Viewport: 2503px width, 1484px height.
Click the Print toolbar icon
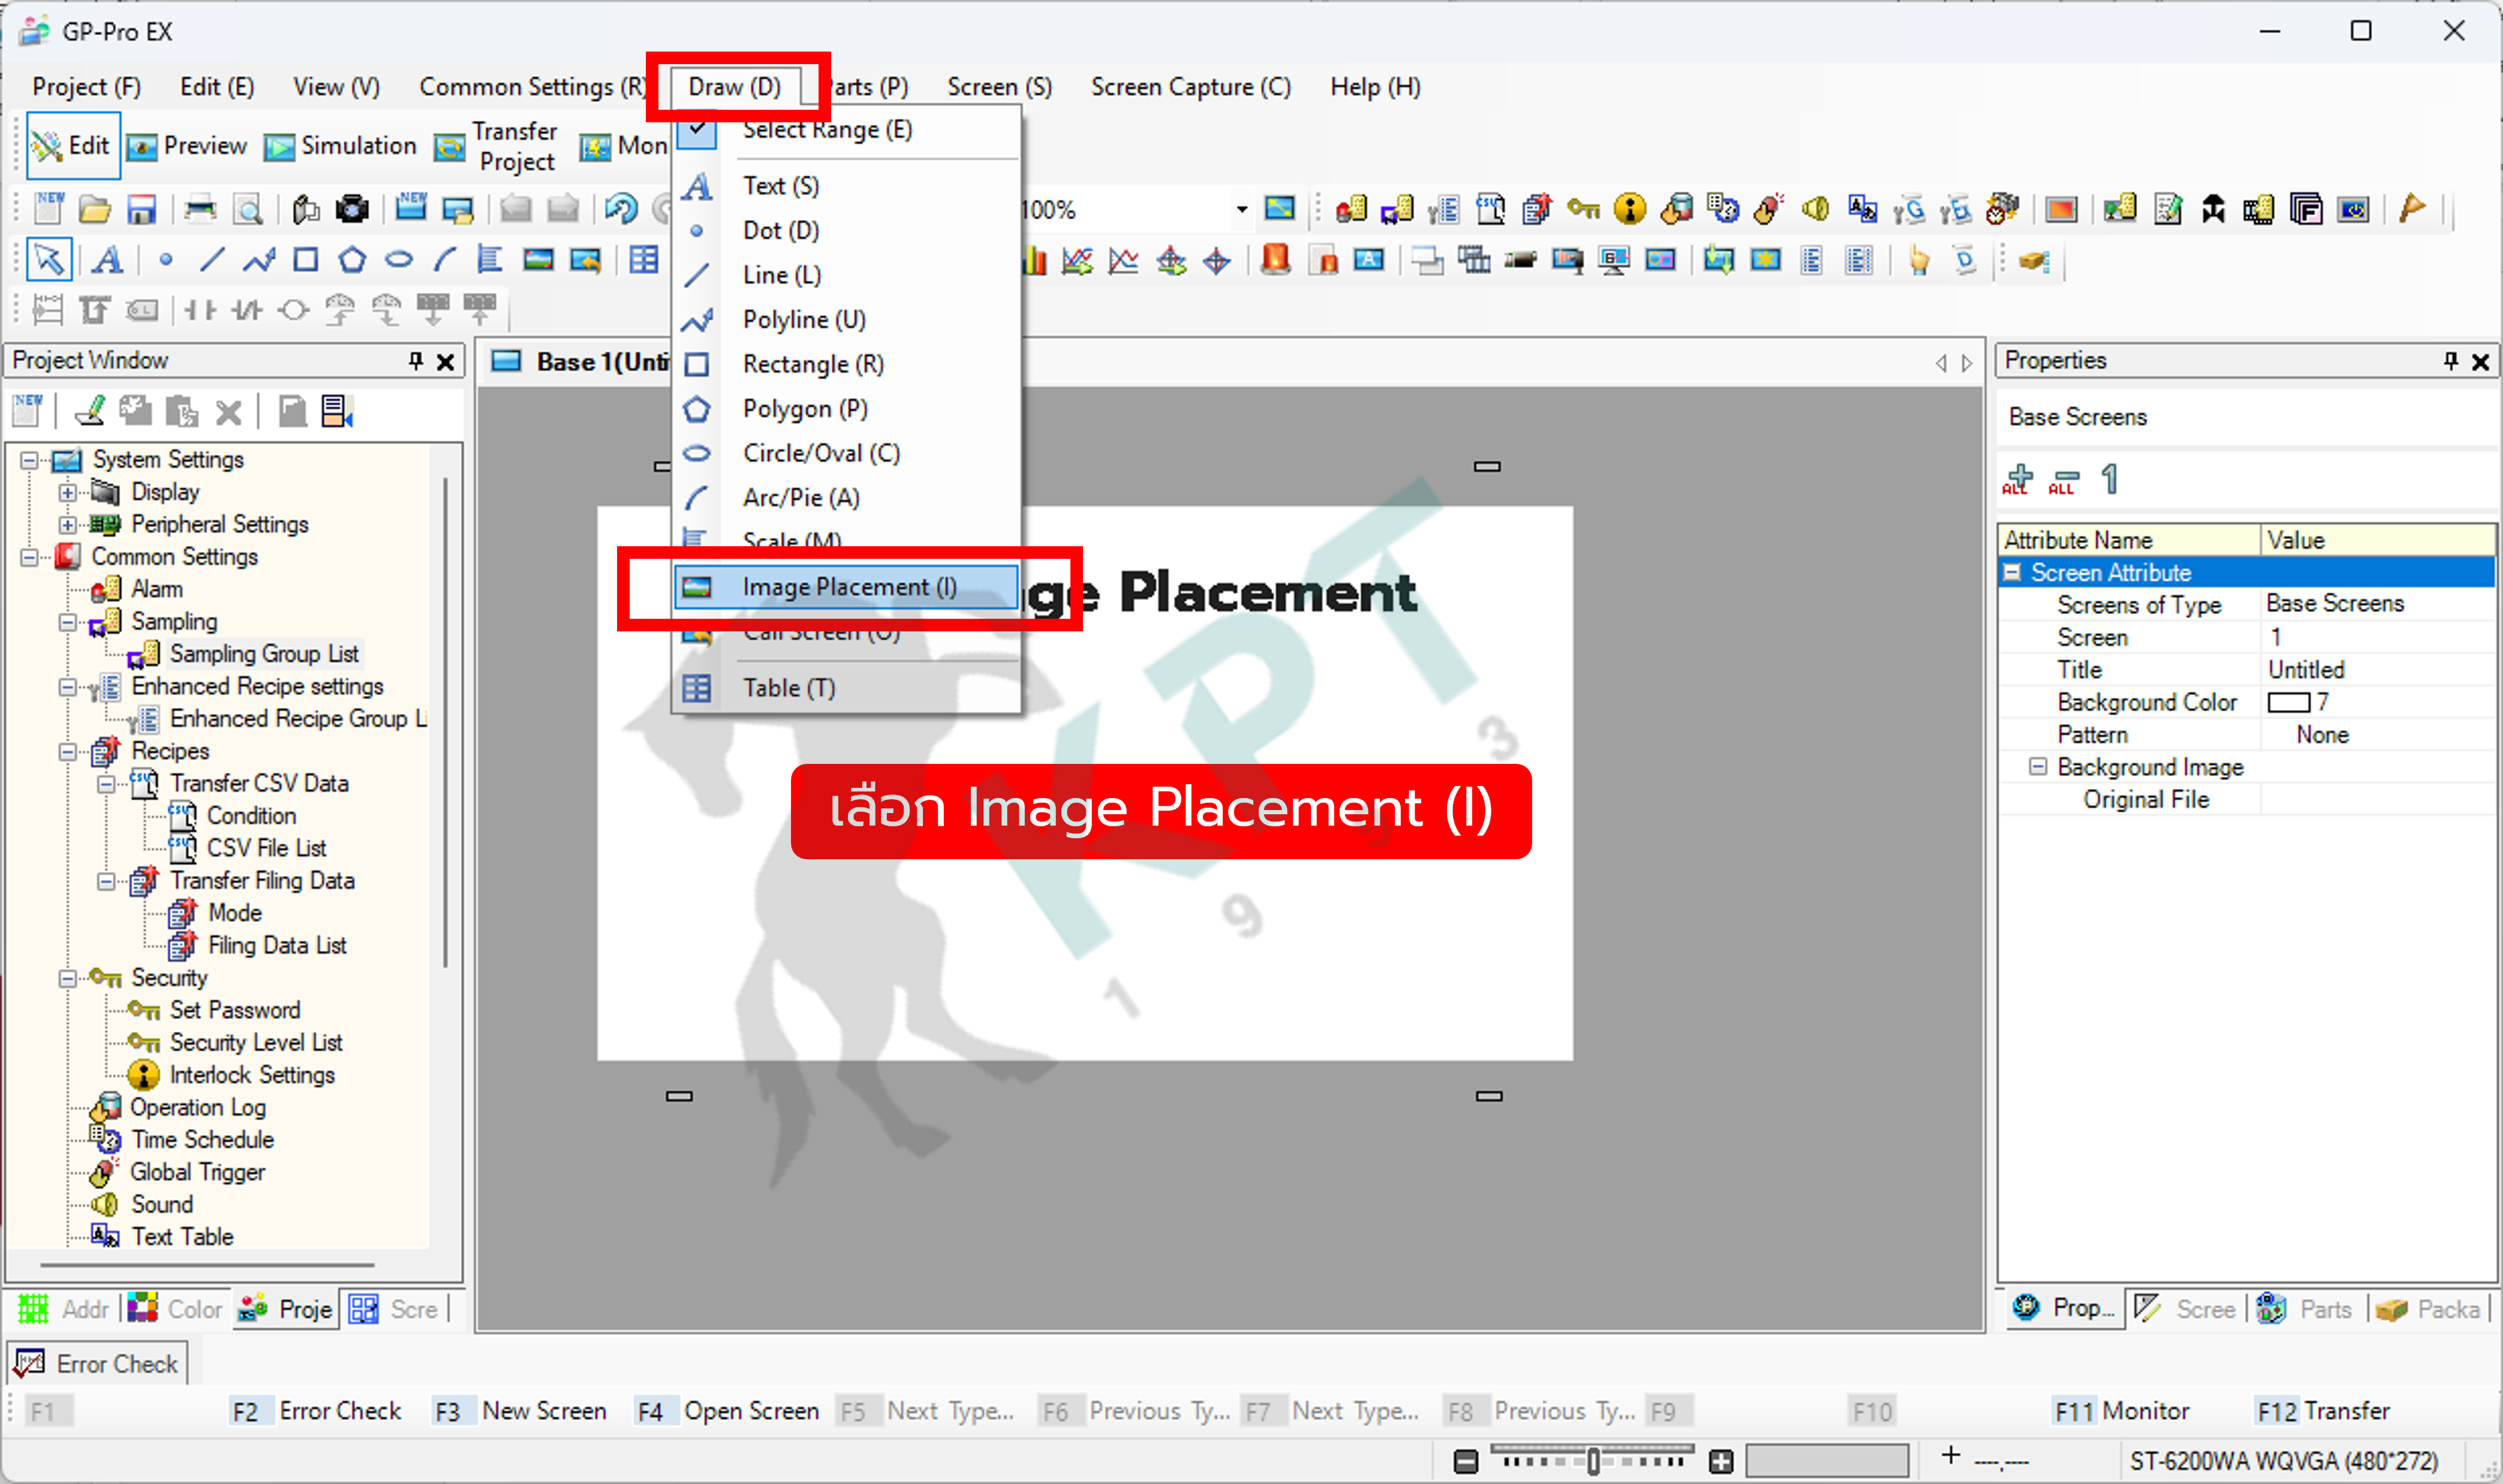click(x=201, y=210)
